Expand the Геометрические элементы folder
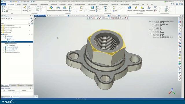Screen dimensions: 185x104 point(2,27)
